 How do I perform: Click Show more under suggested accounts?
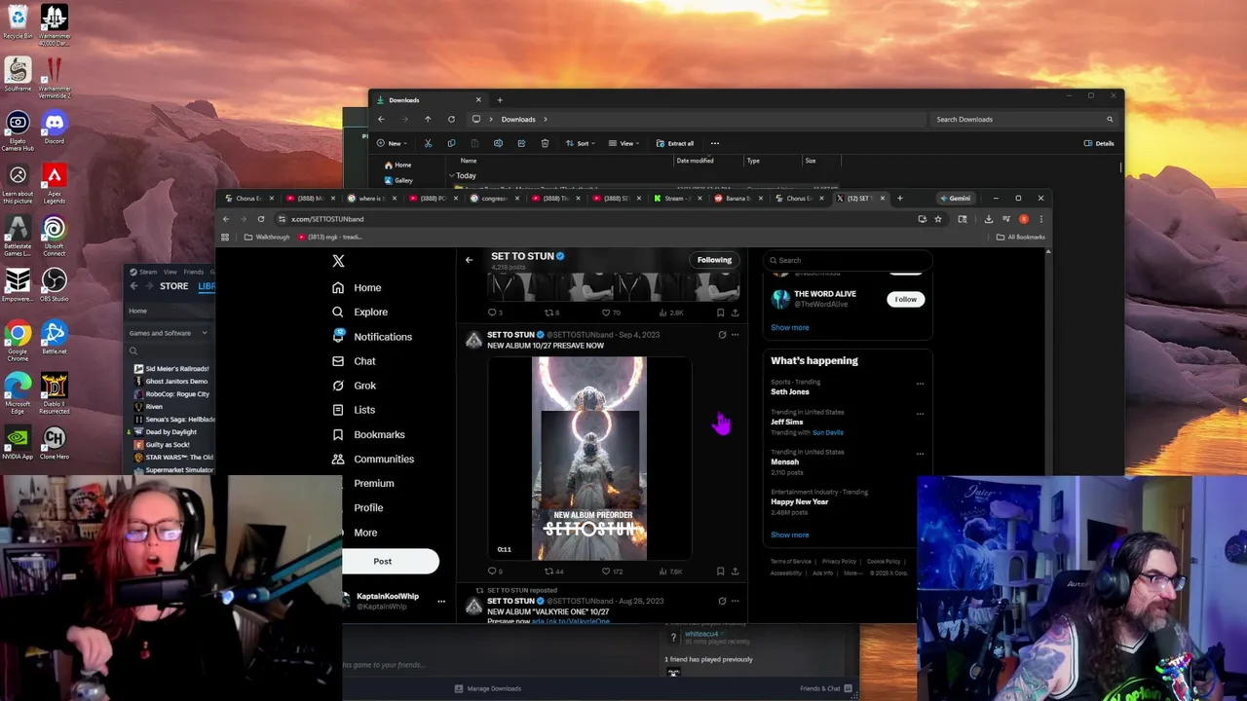(789, 327)
